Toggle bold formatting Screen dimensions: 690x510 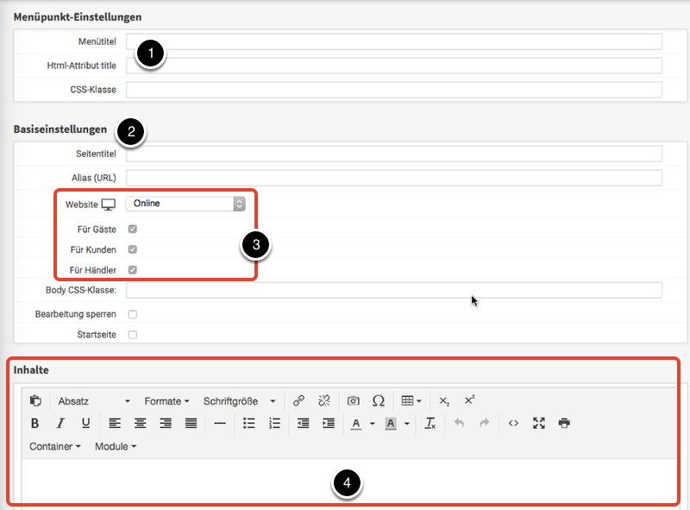click(35, 423)
